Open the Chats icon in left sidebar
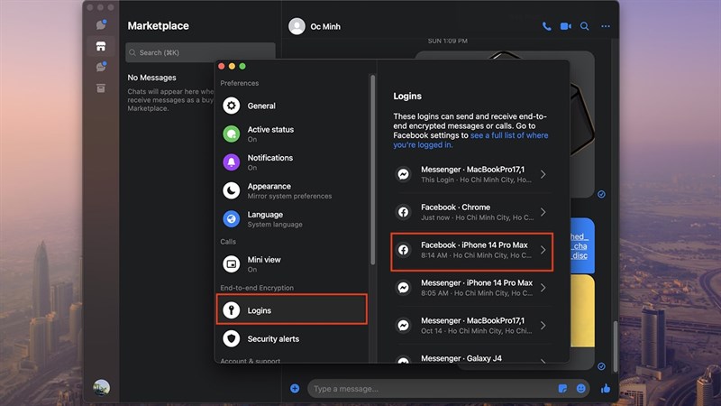Viewport: 721px width, 406px height. (101, 25)
